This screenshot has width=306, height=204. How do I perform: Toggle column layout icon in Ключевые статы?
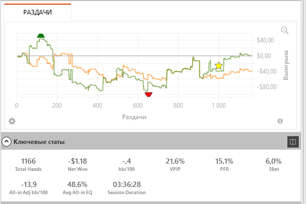pos(293,142)
